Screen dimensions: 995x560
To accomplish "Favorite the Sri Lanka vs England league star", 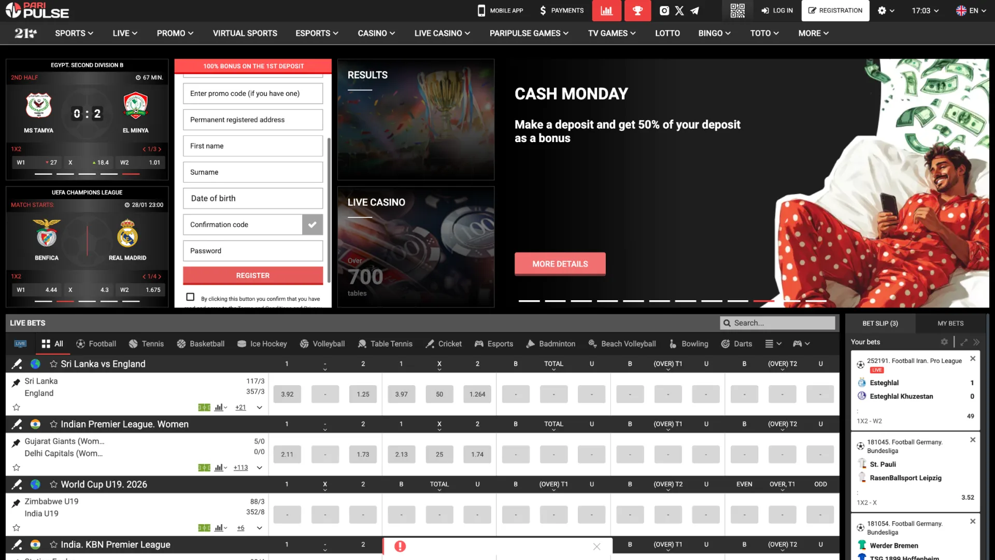I will pos(53,364).
